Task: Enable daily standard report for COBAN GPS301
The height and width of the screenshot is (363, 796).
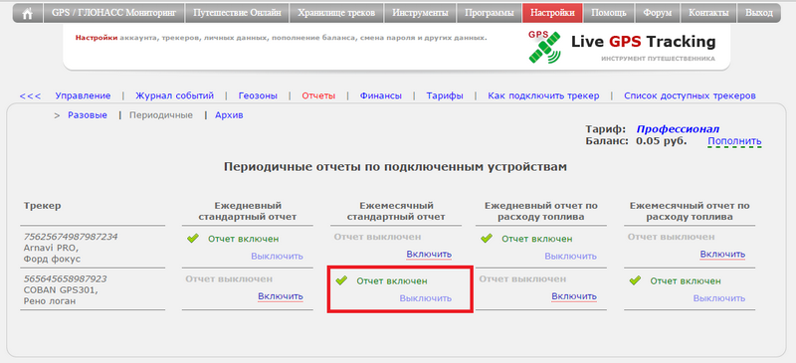Action: (281, 296)
